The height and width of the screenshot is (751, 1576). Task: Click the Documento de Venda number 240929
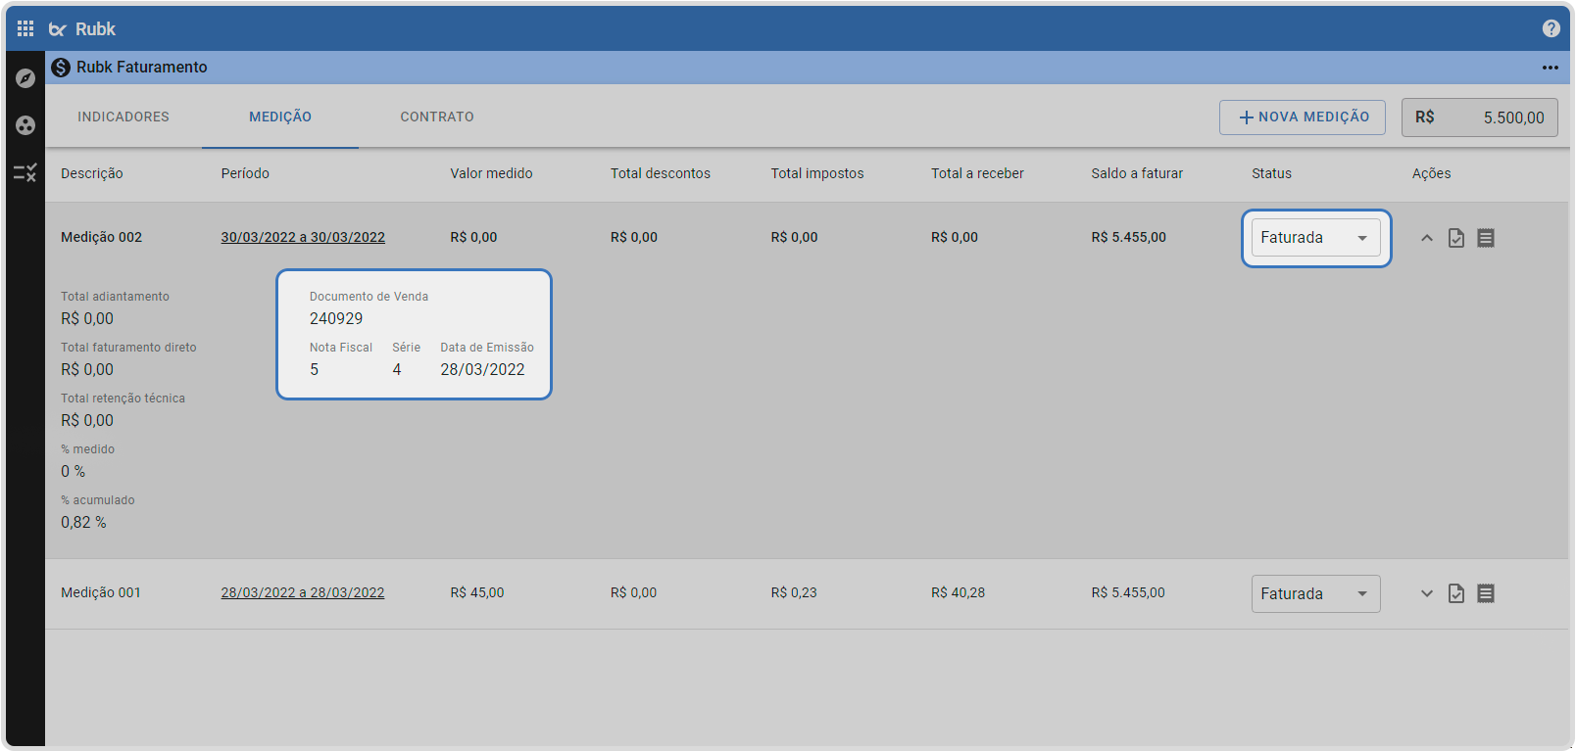pos(336,318)
